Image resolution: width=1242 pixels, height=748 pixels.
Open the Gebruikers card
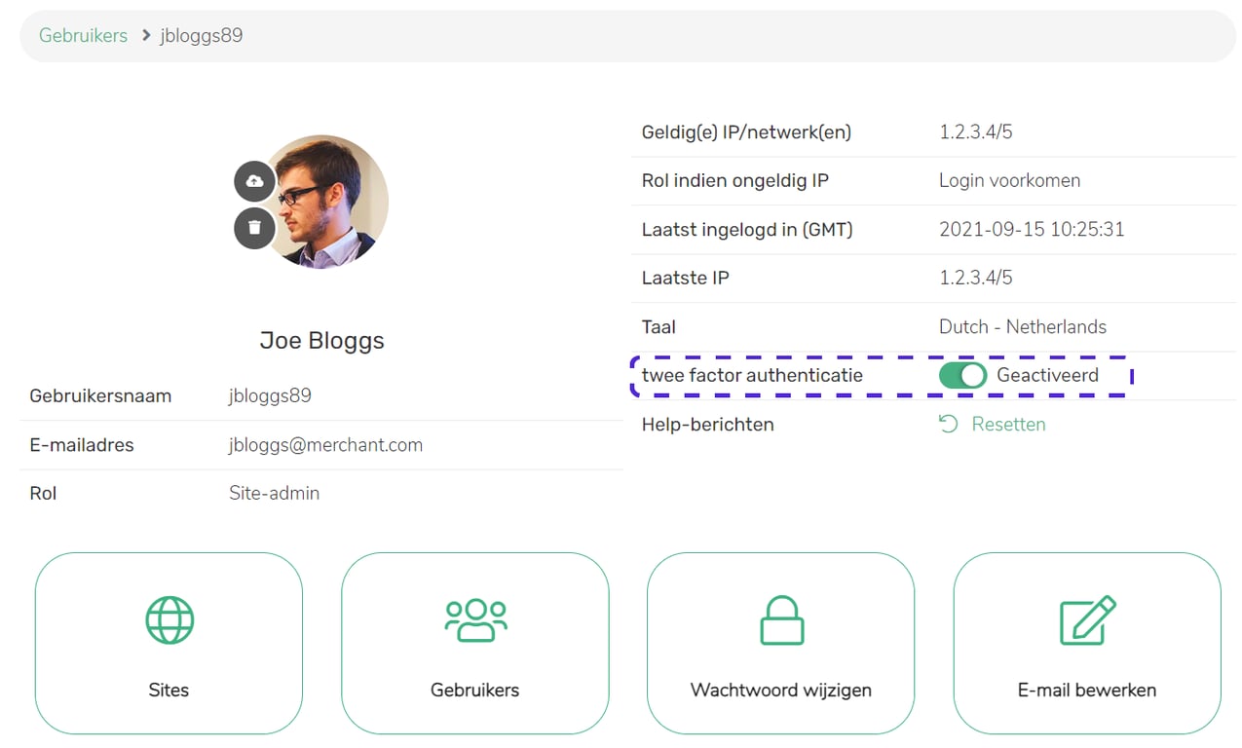click(475, 643)
